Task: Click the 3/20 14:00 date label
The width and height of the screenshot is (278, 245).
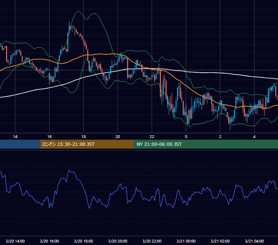Action: pos(15,241)
